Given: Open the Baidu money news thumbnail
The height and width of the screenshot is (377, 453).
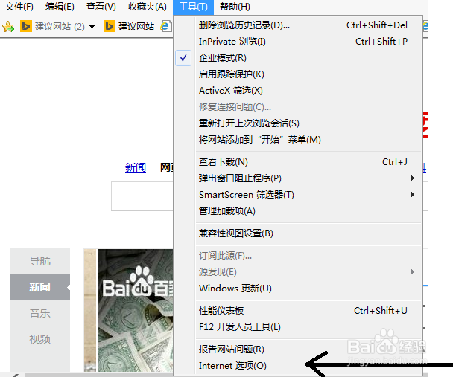Looking at the screenshot, I should point(136,310).
